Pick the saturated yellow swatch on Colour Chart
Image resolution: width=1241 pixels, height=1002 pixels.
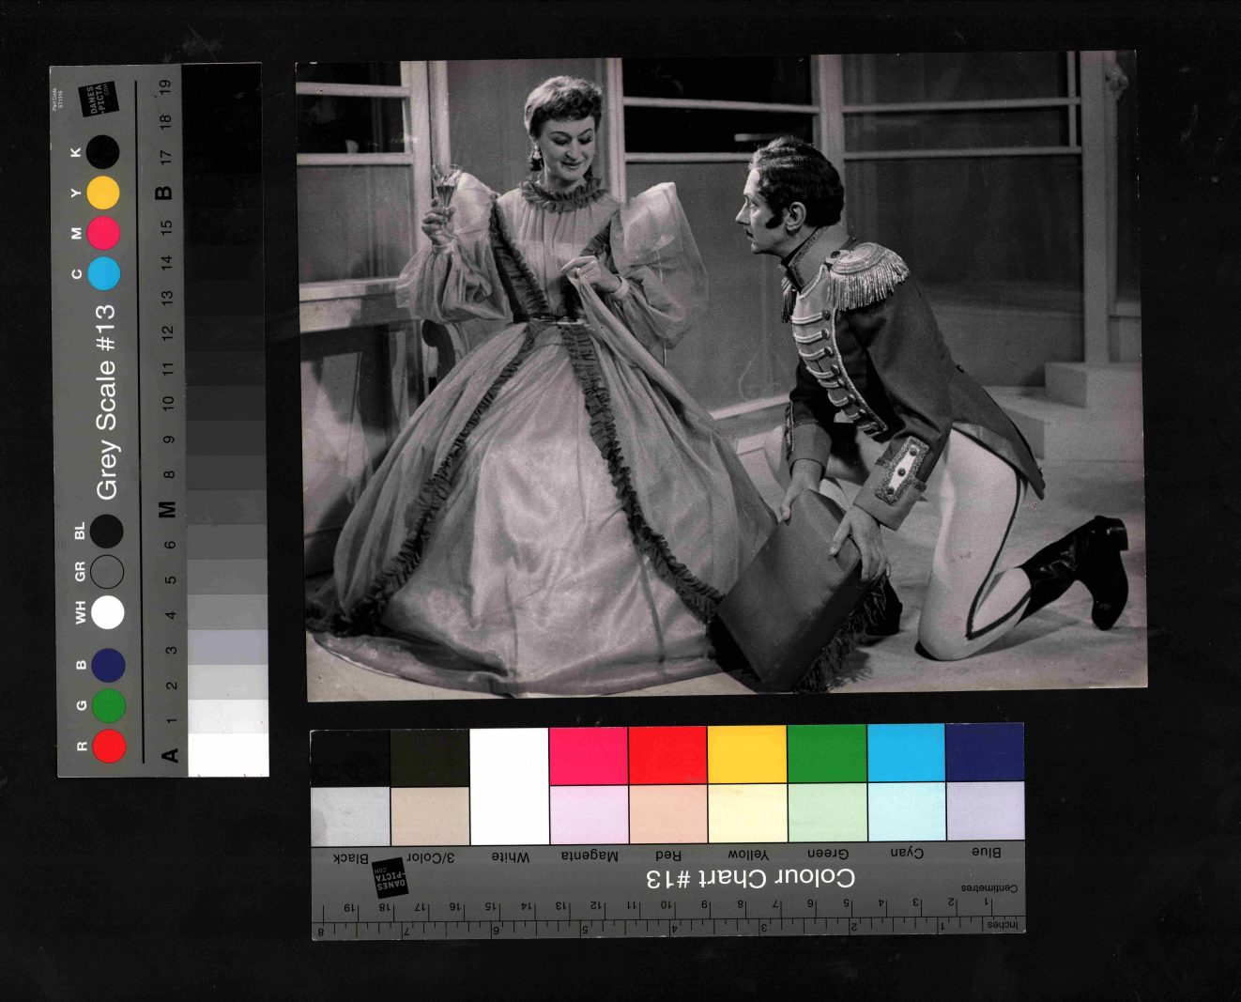point(747,754)
